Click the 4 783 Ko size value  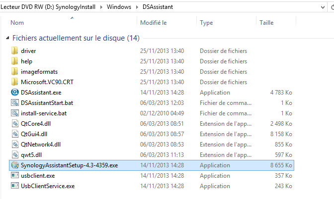tap(281, 93)
